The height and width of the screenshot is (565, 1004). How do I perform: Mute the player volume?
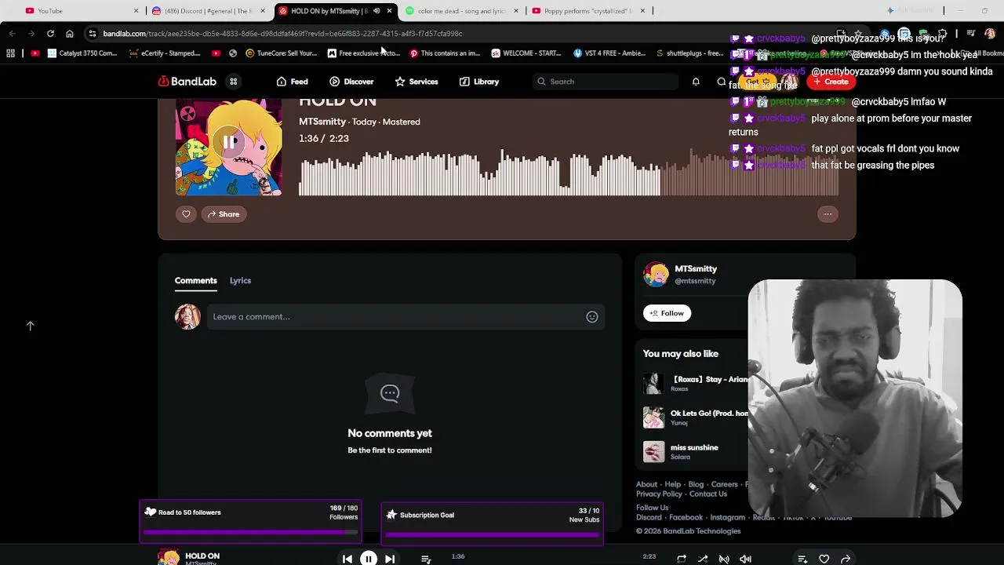pos(745,559)
